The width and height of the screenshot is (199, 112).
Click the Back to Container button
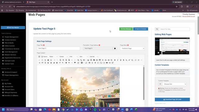click(x=141, y=29)
